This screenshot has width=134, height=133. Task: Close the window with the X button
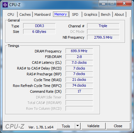point(124,4)
